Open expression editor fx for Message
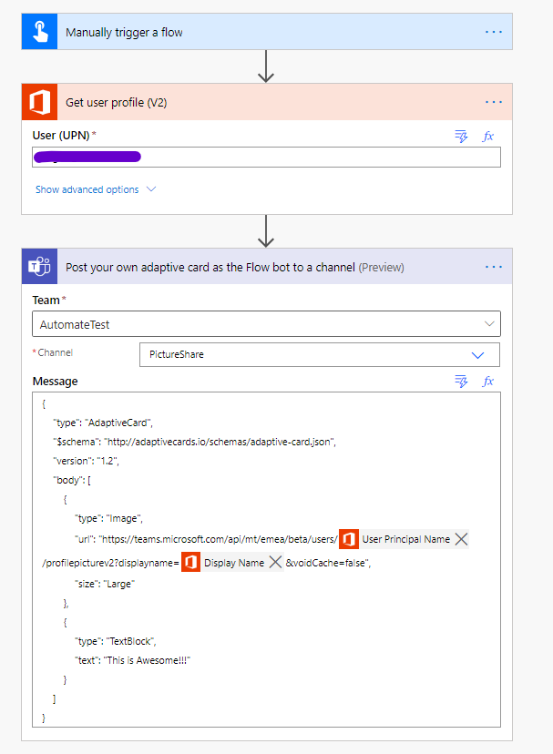The height and width of the screenshot is (754, 553). pos(488,382)
